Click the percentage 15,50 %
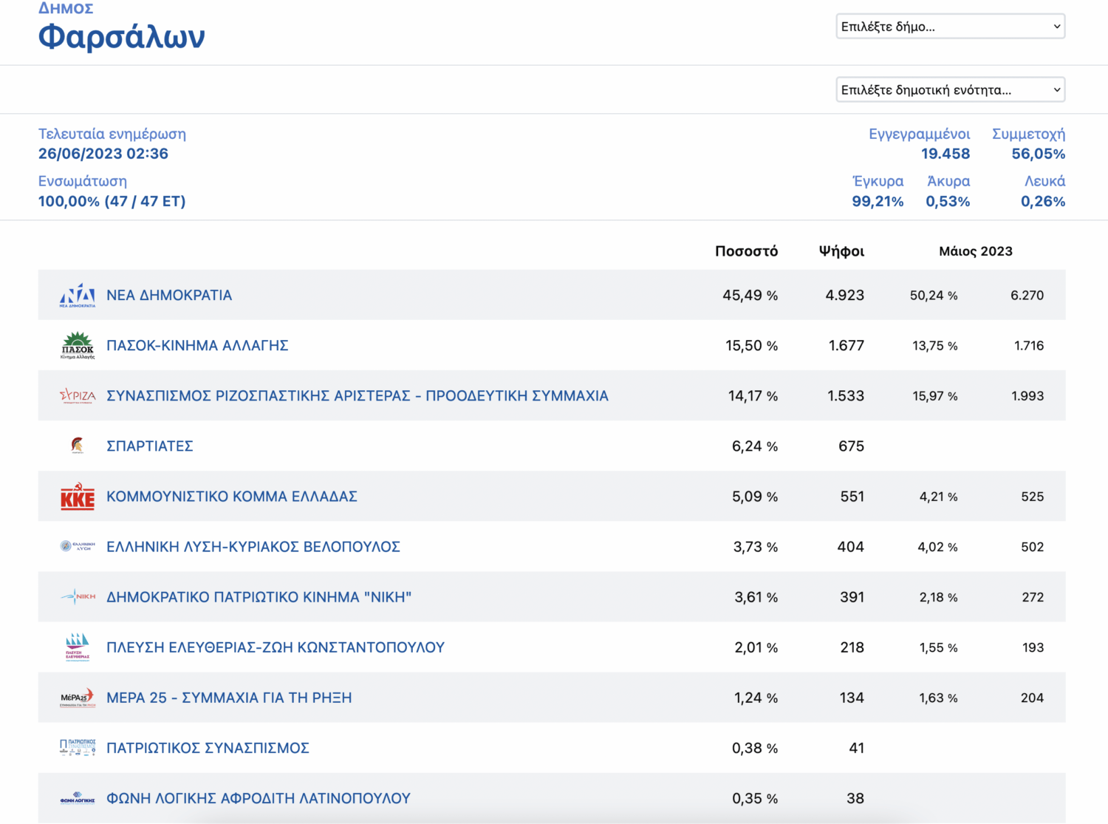Screen dimensions: 1108x824 point(751,345)
